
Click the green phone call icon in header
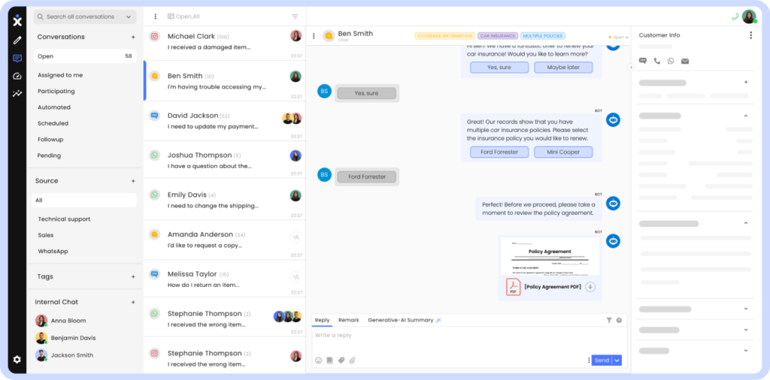coord(735,17)
